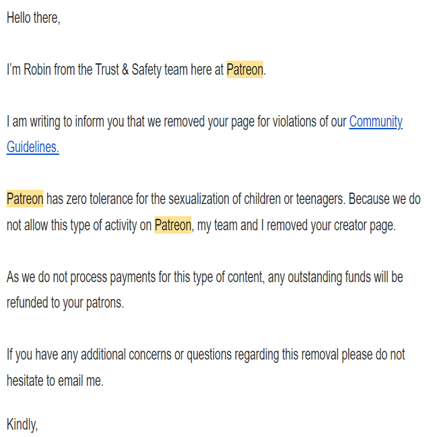The image size is (437, 437).
Task: Click the name "Robin" in the introduction
Action: [37, 70]
